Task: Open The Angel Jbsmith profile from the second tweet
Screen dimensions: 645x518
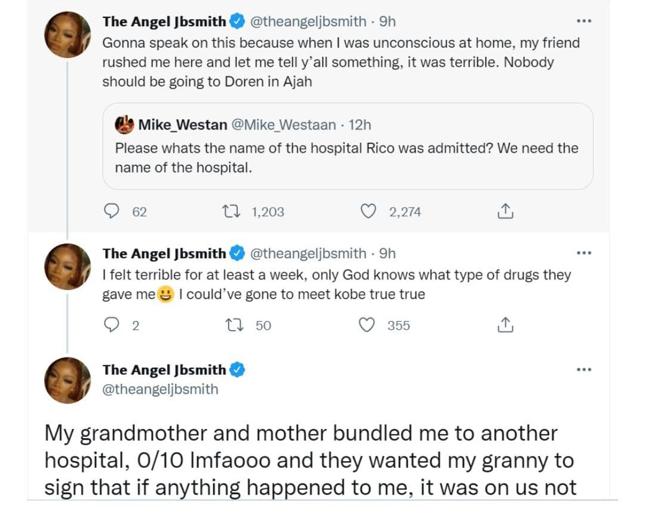Action: click(x=164, y=254)
